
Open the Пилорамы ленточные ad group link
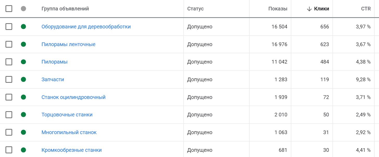(69, 44)
